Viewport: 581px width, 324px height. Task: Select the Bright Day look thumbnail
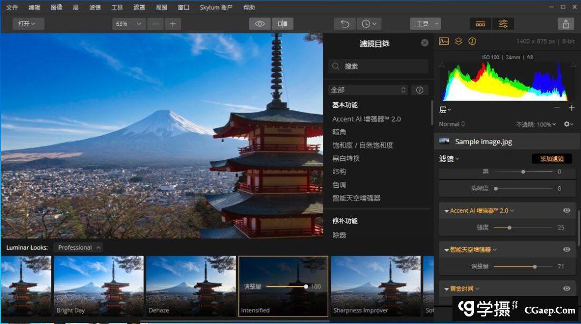point(98,285)
